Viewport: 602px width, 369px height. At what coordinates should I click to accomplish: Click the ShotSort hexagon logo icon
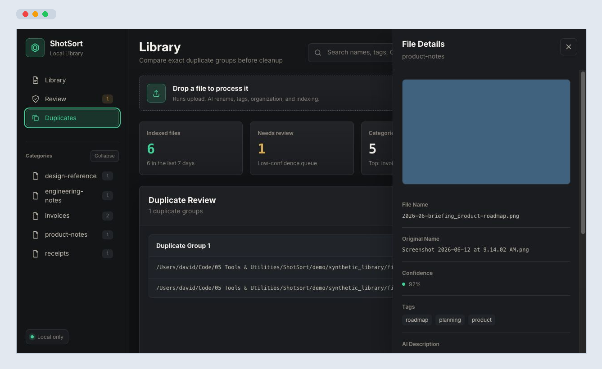coord(35,48)
